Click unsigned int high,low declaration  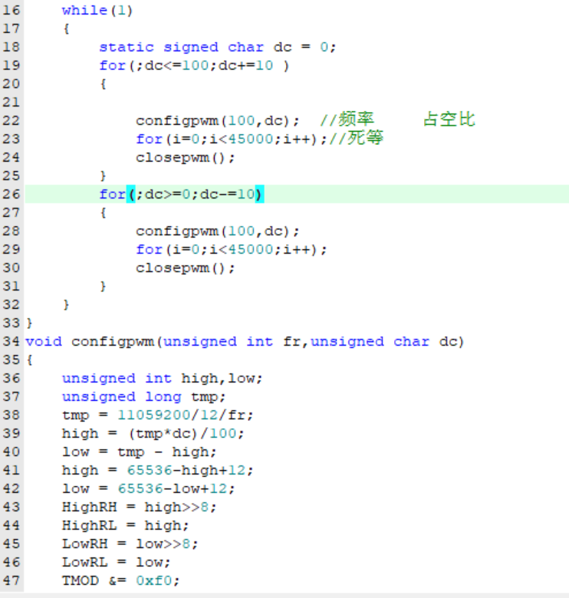pyautogui.click(x=163, y=378)
